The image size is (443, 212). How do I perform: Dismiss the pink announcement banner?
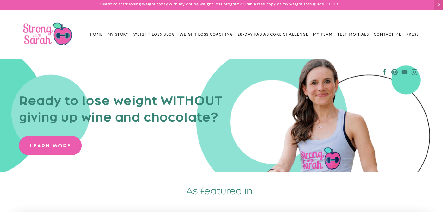439,5
